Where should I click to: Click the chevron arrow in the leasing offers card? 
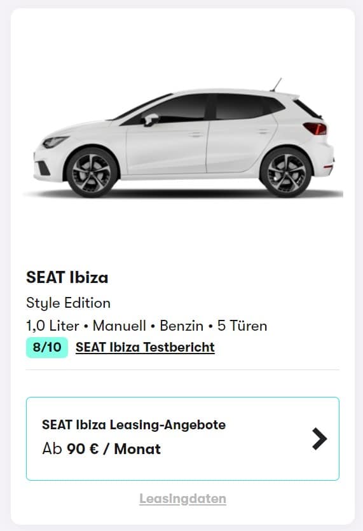[x=319, y=439]
